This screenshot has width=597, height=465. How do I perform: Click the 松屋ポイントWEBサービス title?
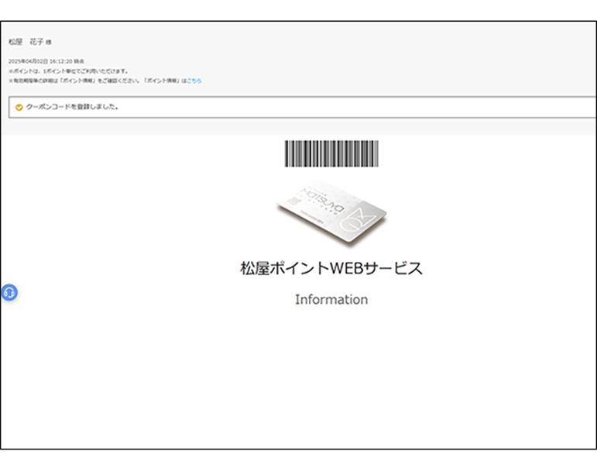click(x=331, y=269)
